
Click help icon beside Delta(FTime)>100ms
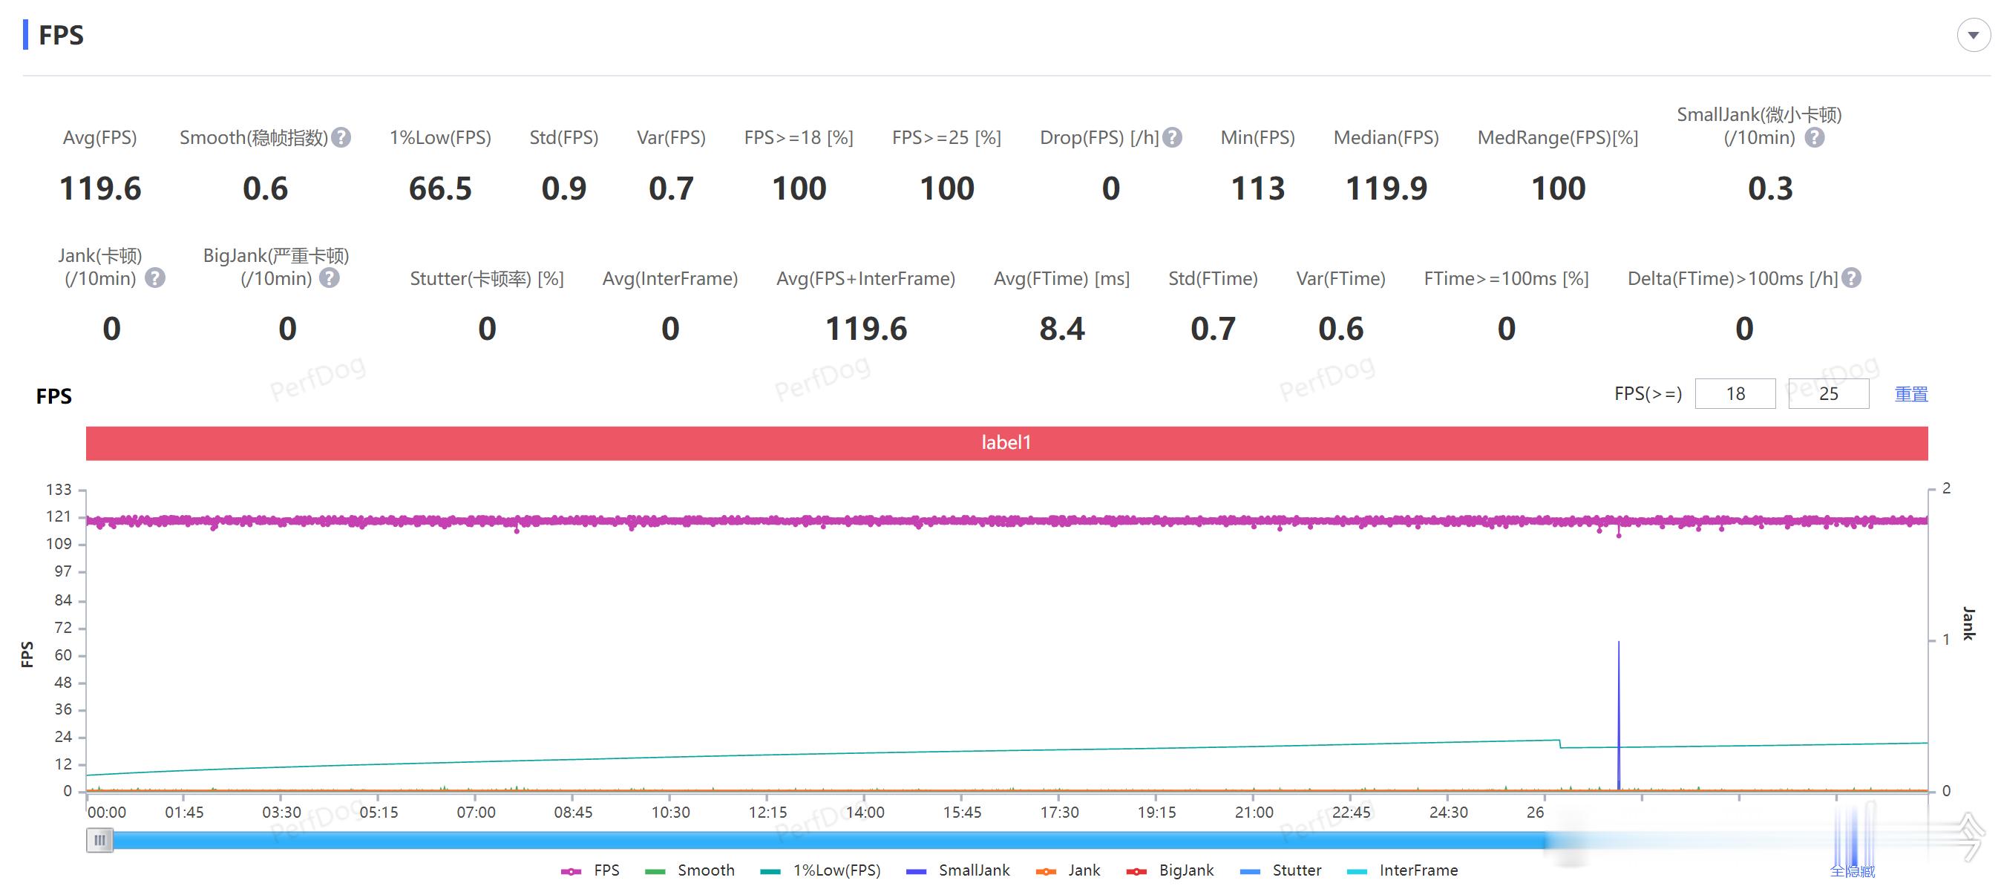(x=1852, y=278)
